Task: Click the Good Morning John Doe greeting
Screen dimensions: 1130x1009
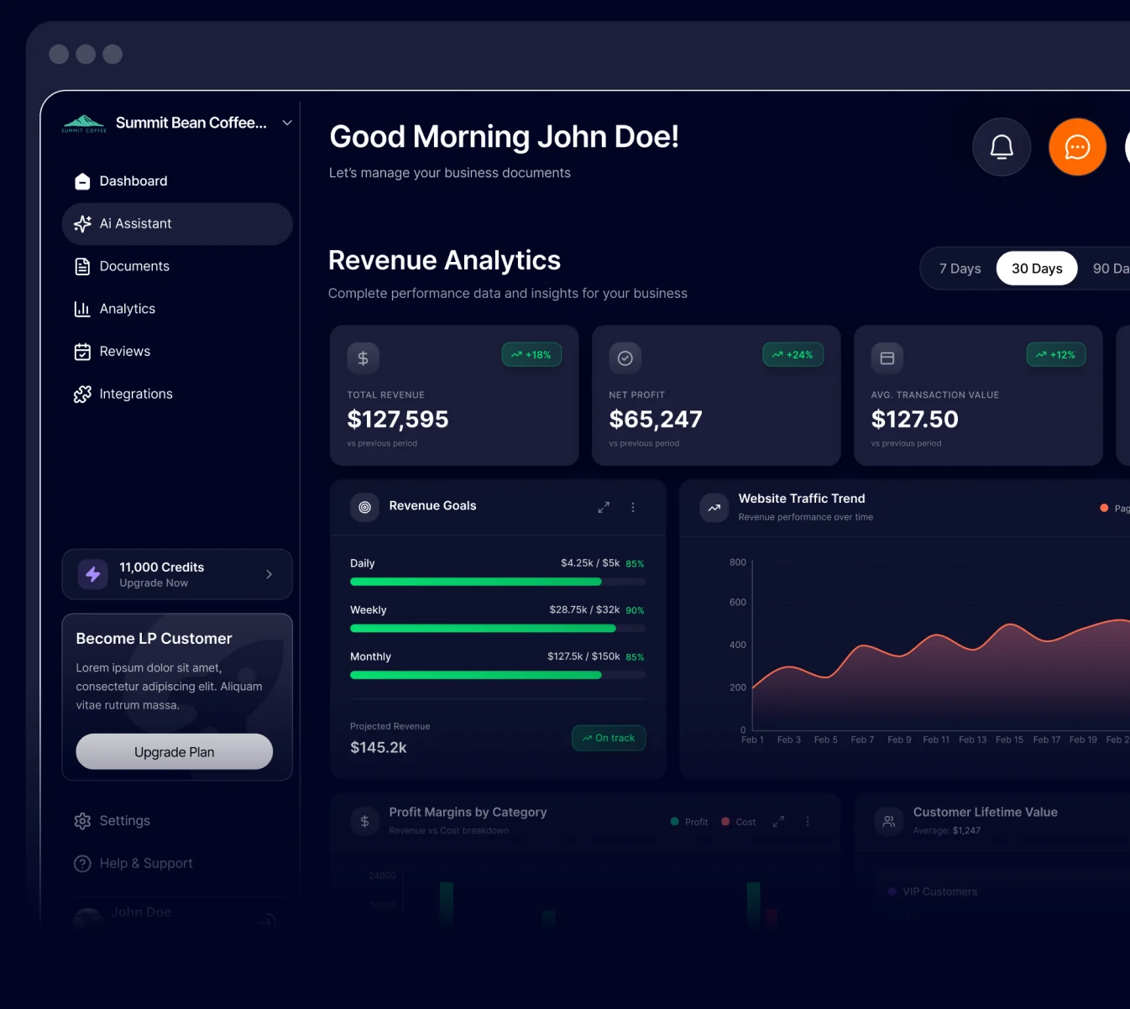Action: tap(504, 137)
